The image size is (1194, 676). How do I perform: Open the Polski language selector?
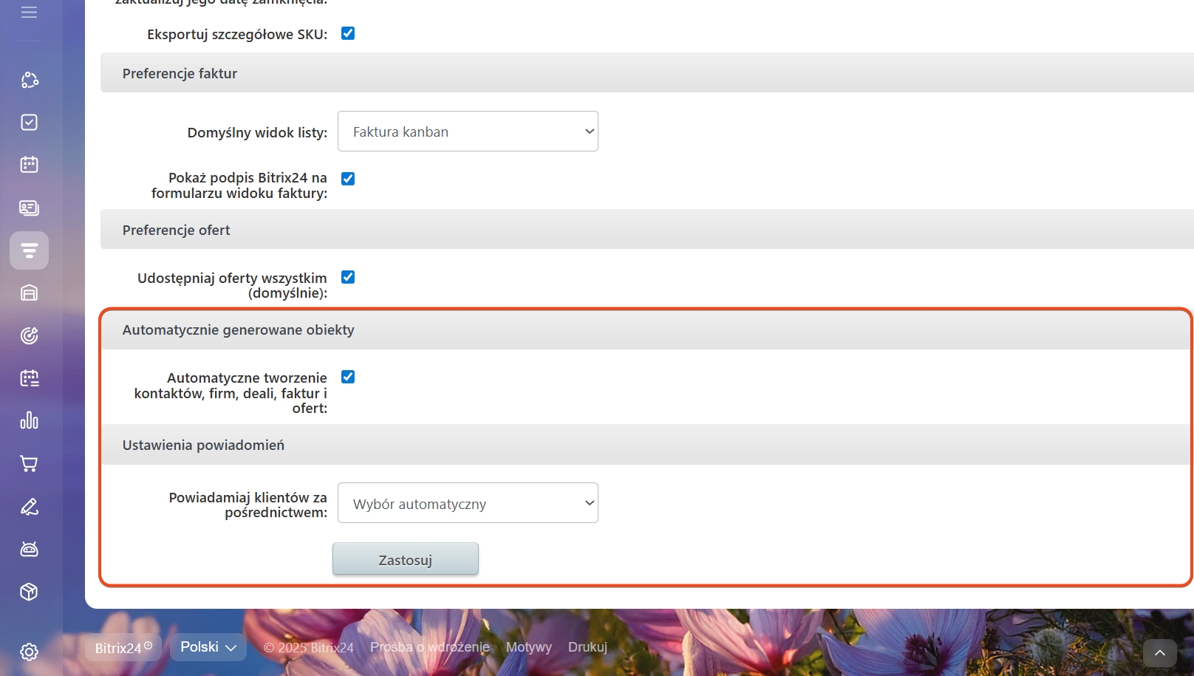point(208,647)
